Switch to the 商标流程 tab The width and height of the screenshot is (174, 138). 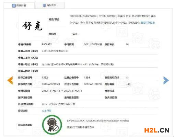(x=49, y=5)
